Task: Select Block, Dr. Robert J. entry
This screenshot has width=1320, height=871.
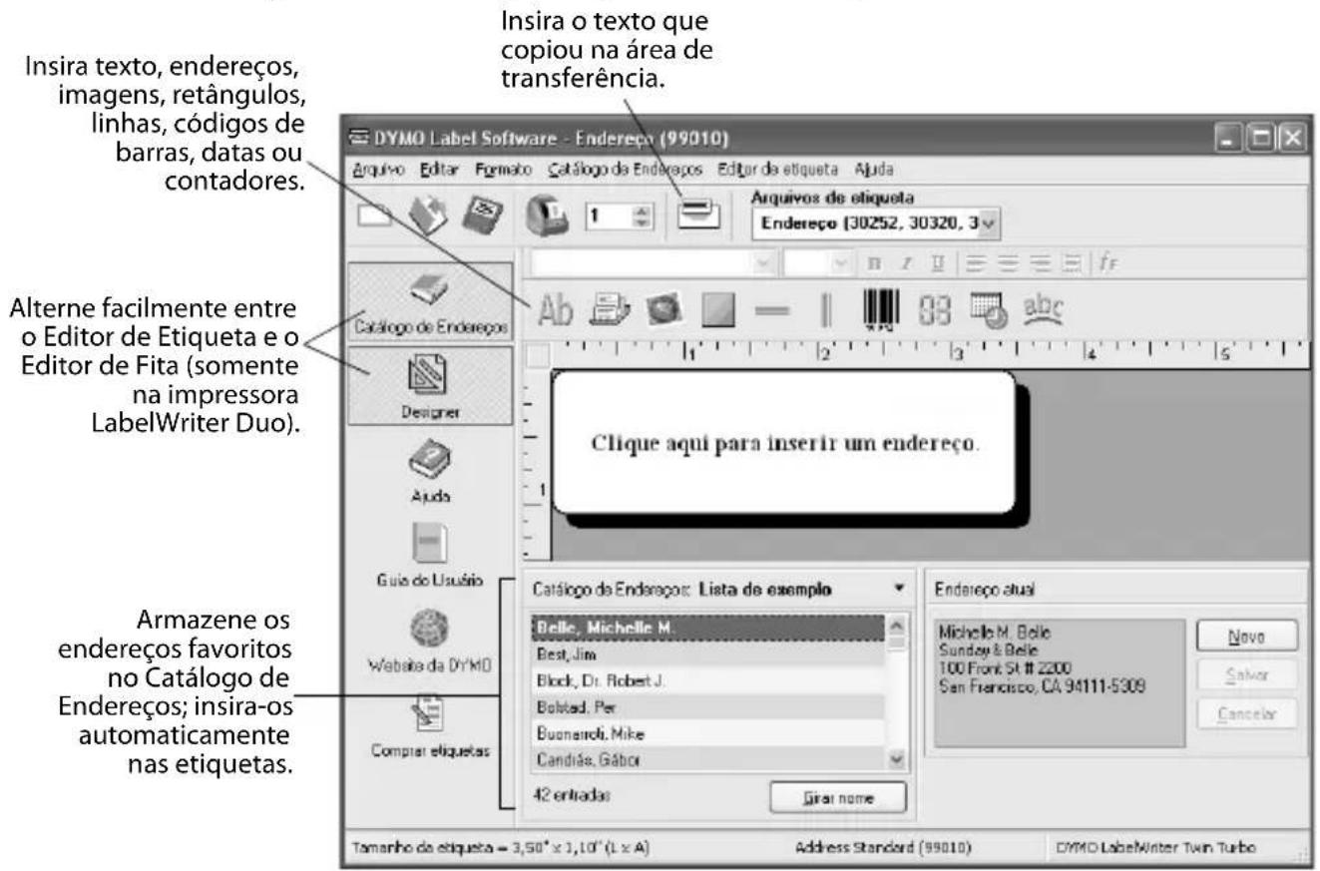Action: coord(706,681)
